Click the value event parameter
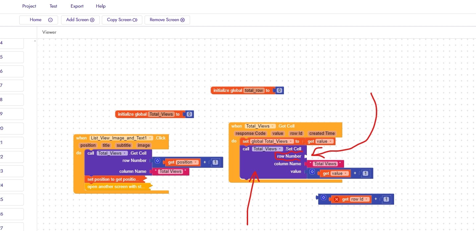Viewport: 476px width, 231px height. click(x=278, y=134)
